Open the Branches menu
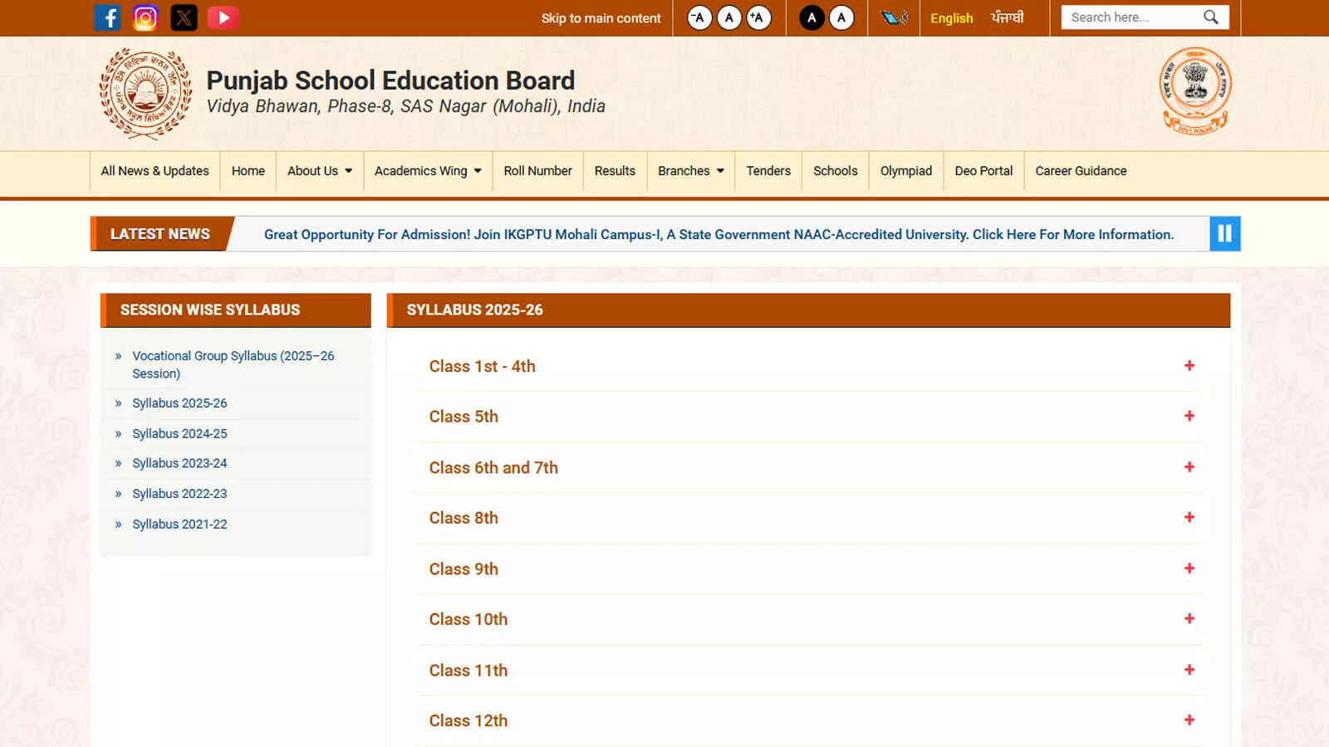The image size is (1329, 747). [x=690, y=171]
